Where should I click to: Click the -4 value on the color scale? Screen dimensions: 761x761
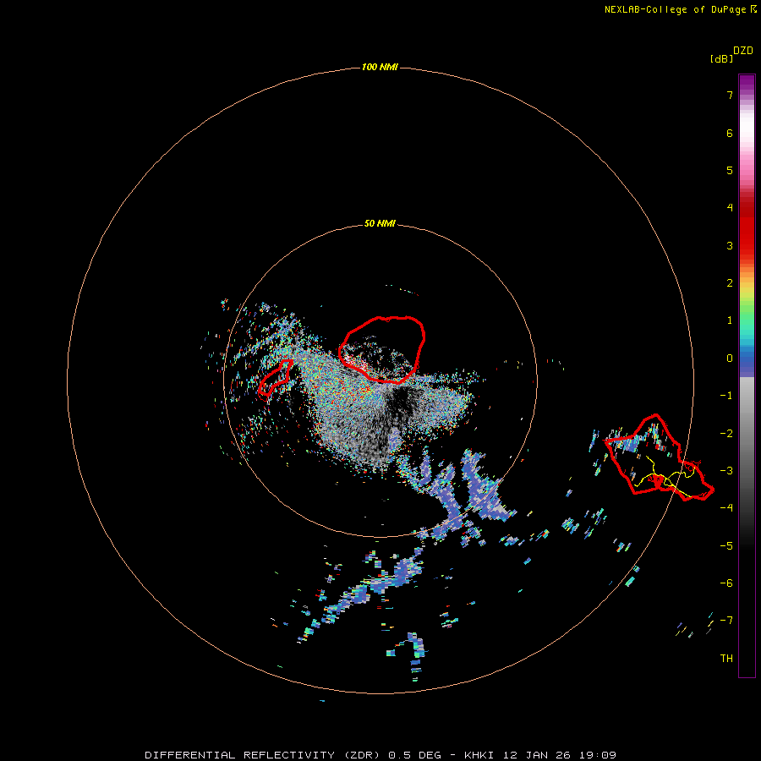point(726,507)
